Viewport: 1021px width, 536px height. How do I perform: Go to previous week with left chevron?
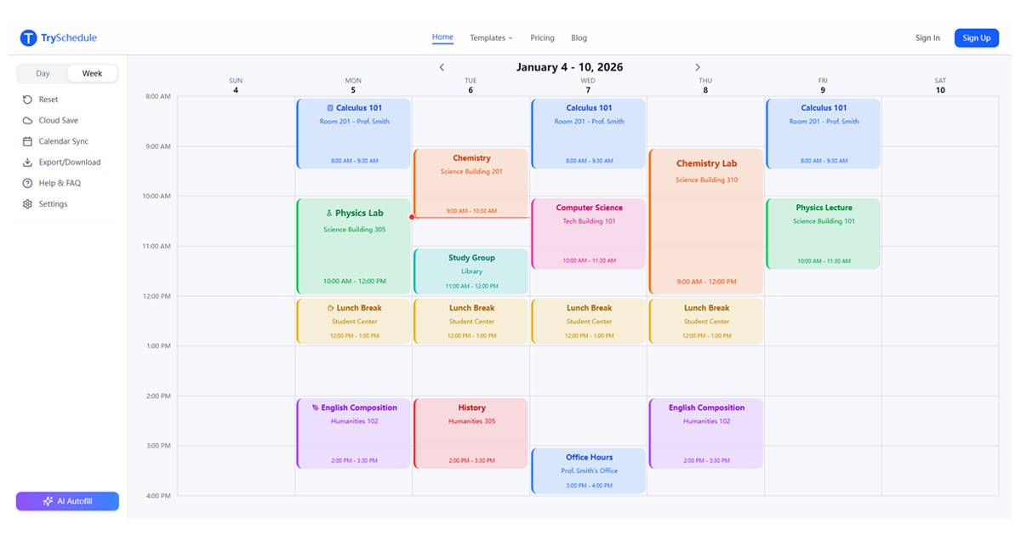(x=442, y=67)
